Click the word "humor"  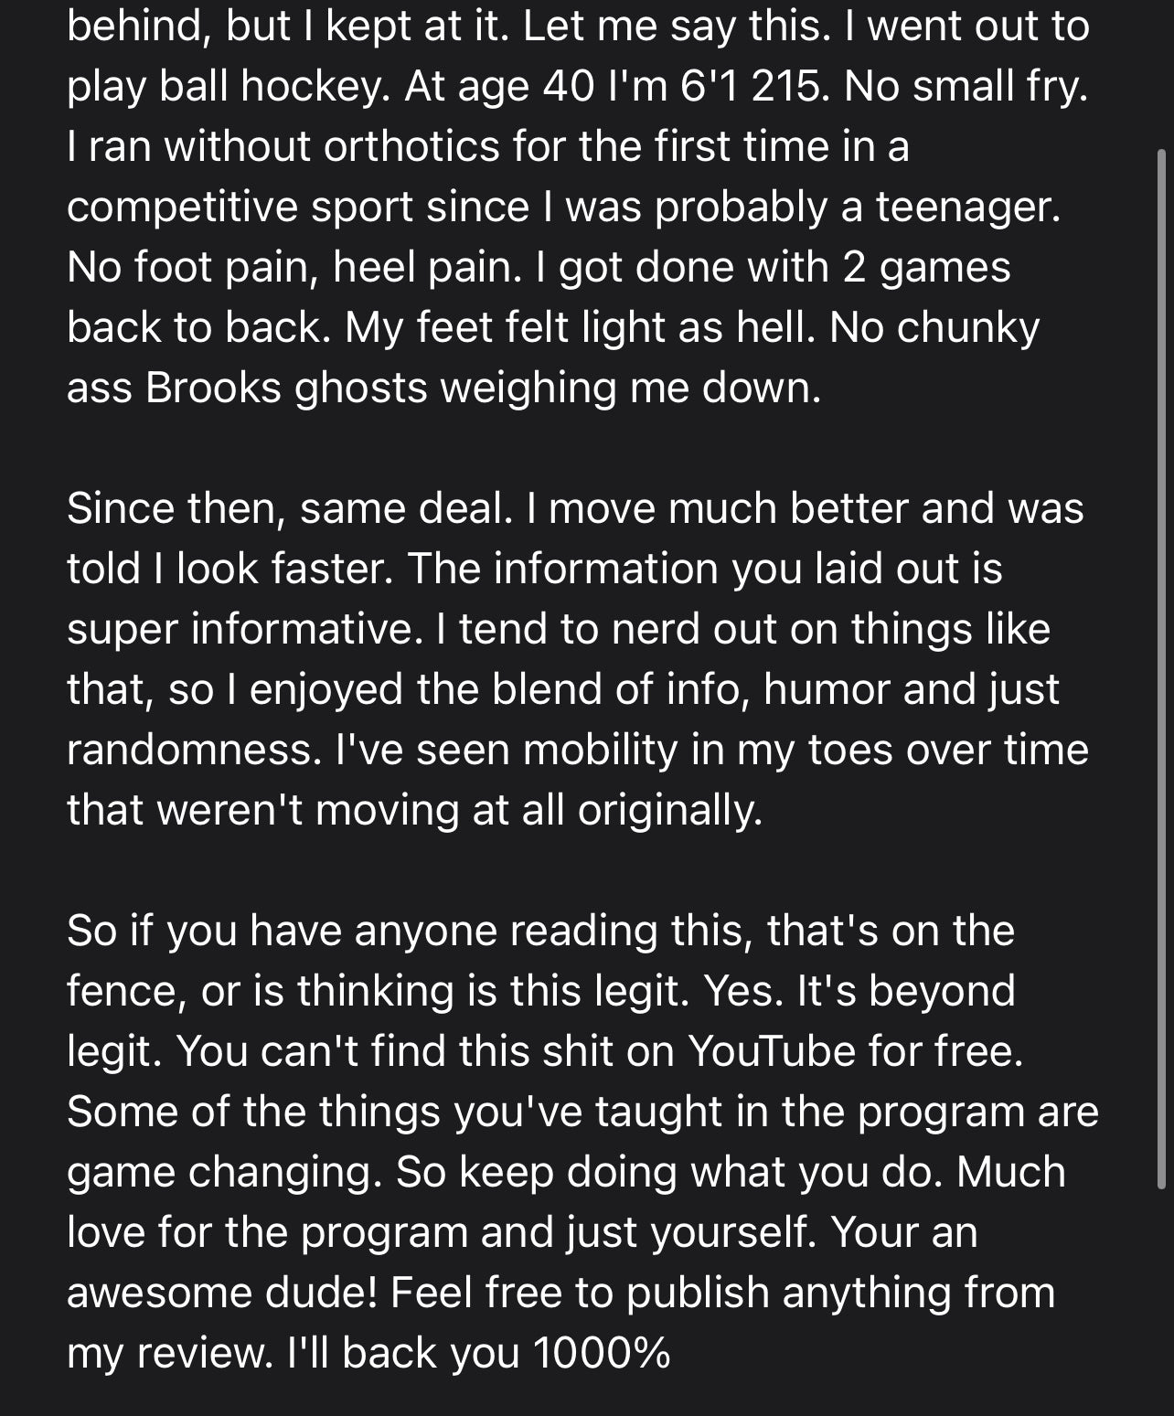click(x=827, y=689)
